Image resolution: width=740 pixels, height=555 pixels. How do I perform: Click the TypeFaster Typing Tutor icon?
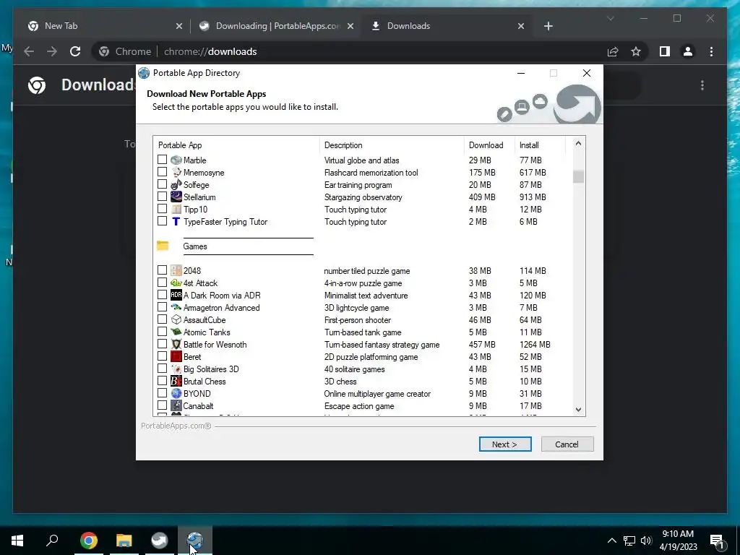click(176, 221)
